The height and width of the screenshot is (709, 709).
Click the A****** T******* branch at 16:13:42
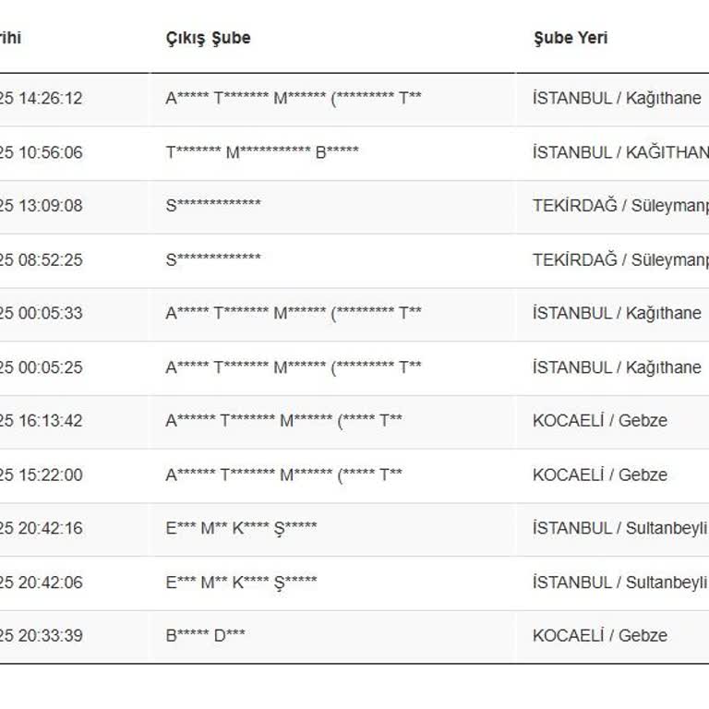click(x=283, y=421)
